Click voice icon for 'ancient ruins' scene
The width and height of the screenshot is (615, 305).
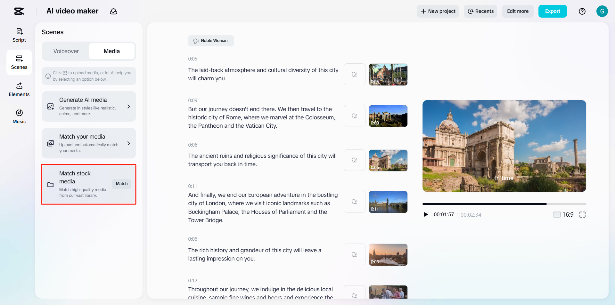355,160
